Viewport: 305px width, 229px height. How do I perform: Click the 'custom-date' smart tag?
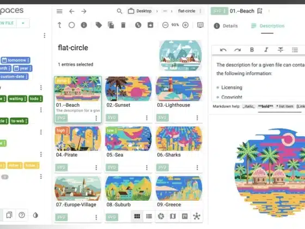coord(14,76)
